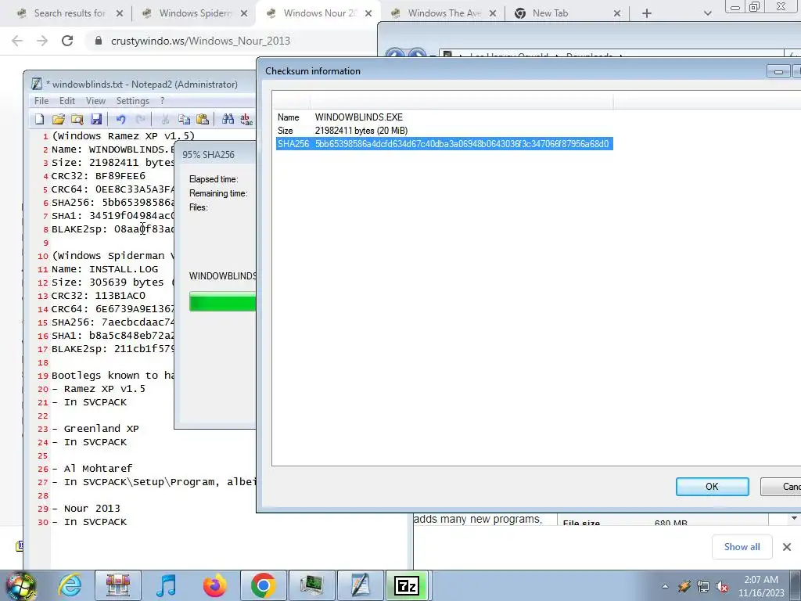
Task: Open the View menu in Notepad2
Action: coord(95,101)
